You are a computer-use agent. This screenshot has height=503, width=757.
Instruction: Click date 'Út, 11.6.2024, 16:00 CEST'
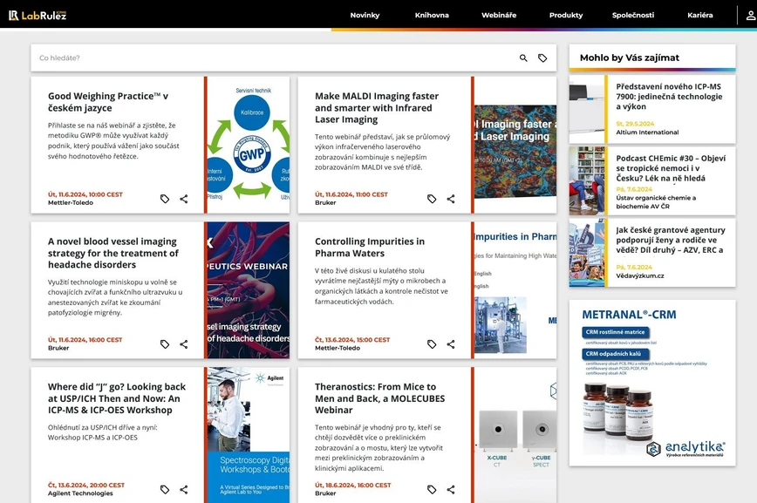85,340
